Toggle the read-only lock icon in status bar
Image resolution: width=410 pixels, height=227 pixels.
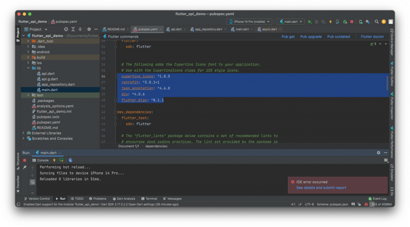[x=359, y=204]
